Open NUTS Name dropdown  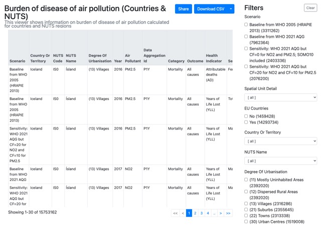click(x=280, y=161)
